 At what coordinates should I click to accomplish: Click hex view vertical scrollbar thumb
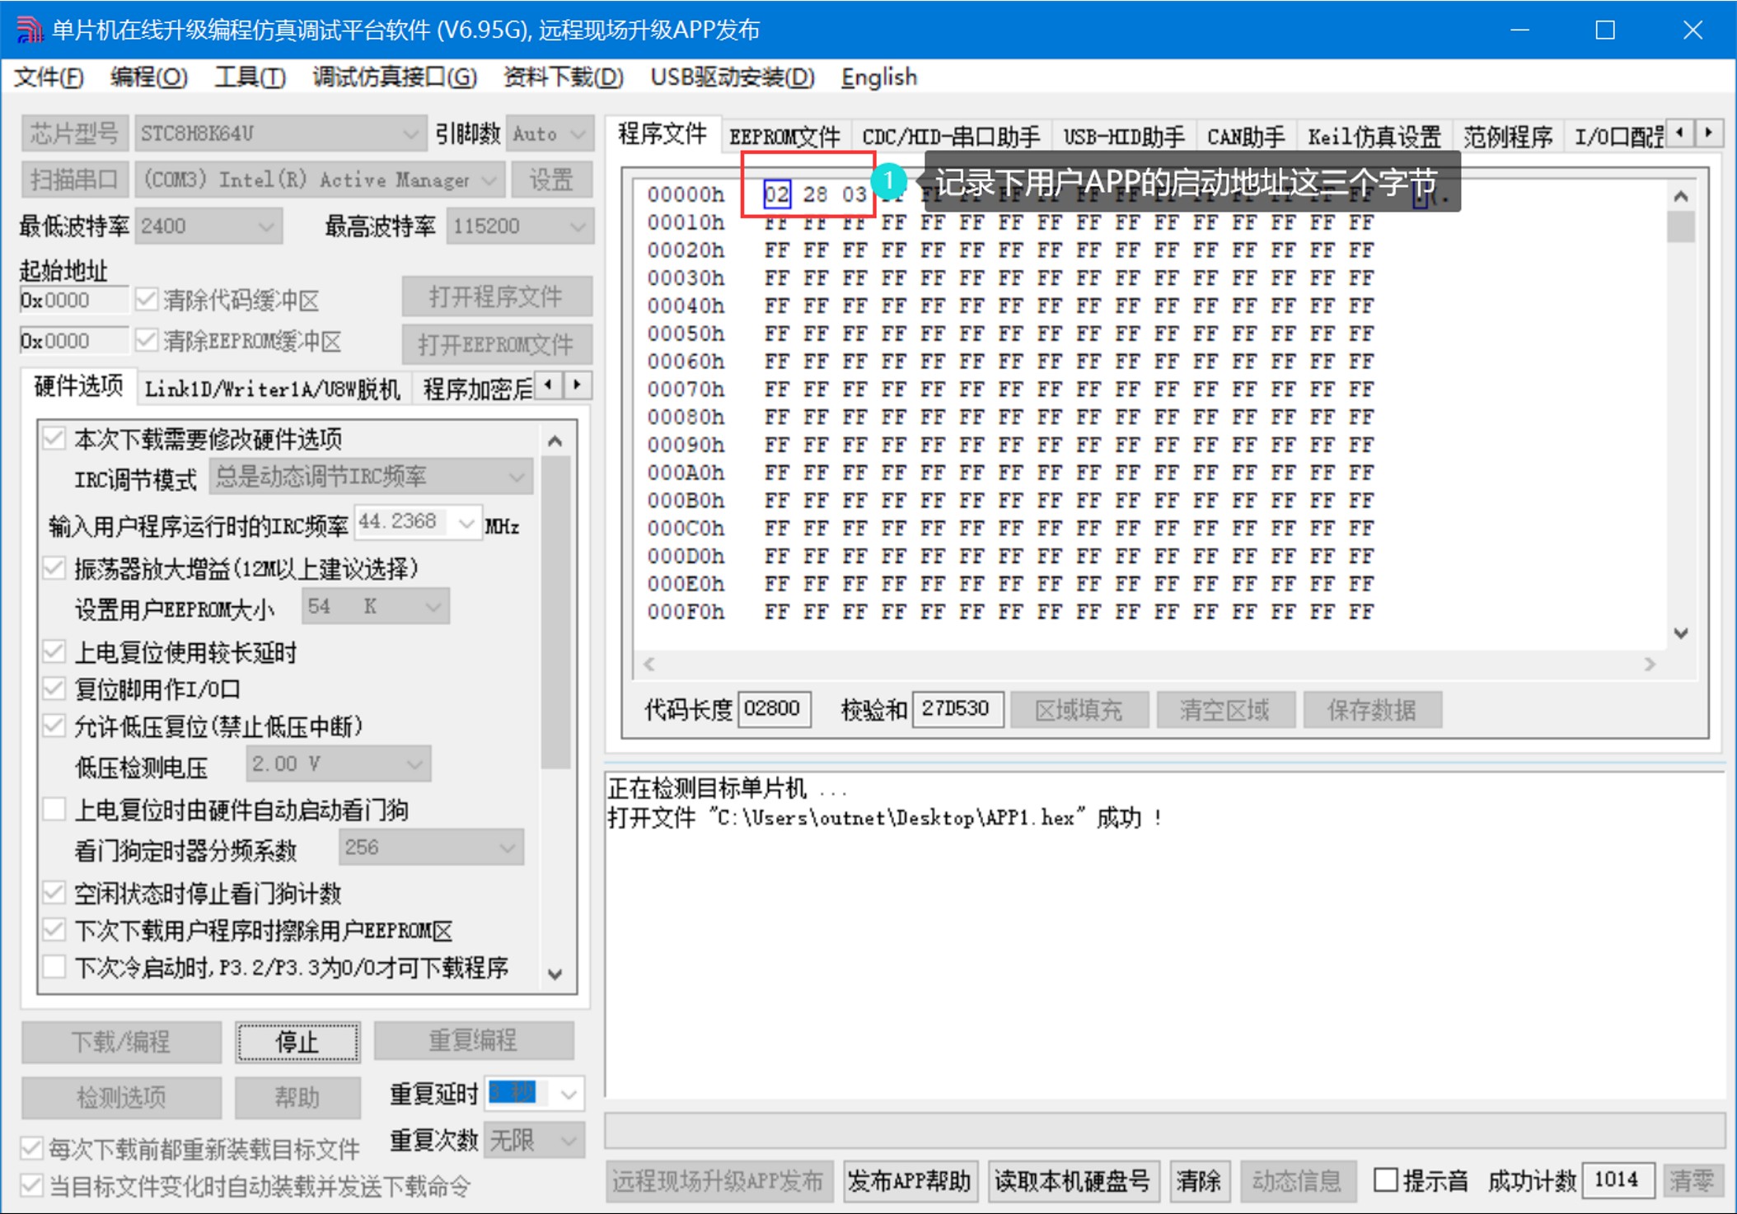(1681, 226)
